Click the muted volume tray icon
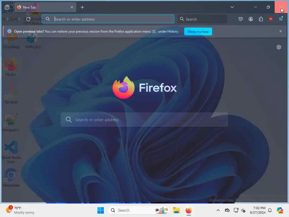This screenshot has width=289, height=217. pos(243,210)
